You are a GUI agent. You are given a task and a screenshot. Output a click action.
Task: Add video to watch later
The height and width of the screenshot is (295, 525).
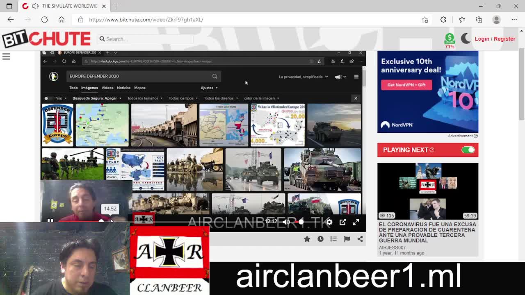click(320, 239)
